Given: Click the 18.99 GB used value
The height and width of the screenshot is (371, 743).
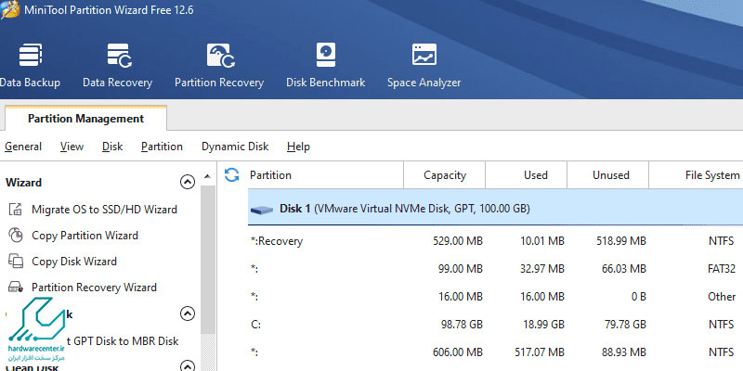Looking at the screenshot, I should coord(542,324).
